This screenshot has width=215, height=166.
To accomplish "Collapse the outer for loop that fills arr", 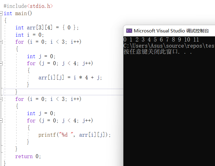I will pos(1,42).
